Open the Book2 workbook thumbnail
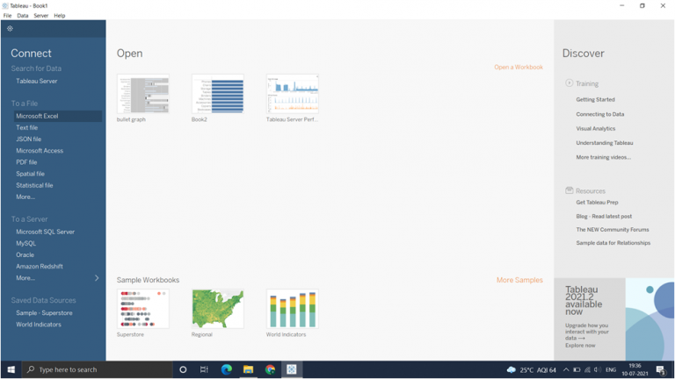 218,94
